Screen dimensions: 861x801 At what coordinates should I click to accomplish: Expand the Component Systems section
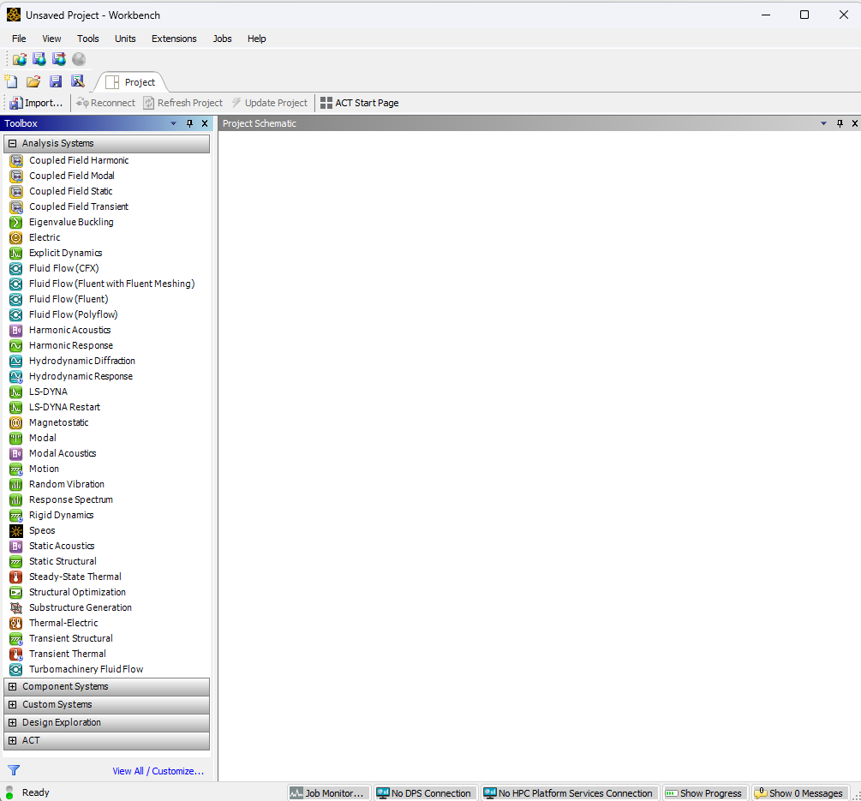click(x=13, y=687)
